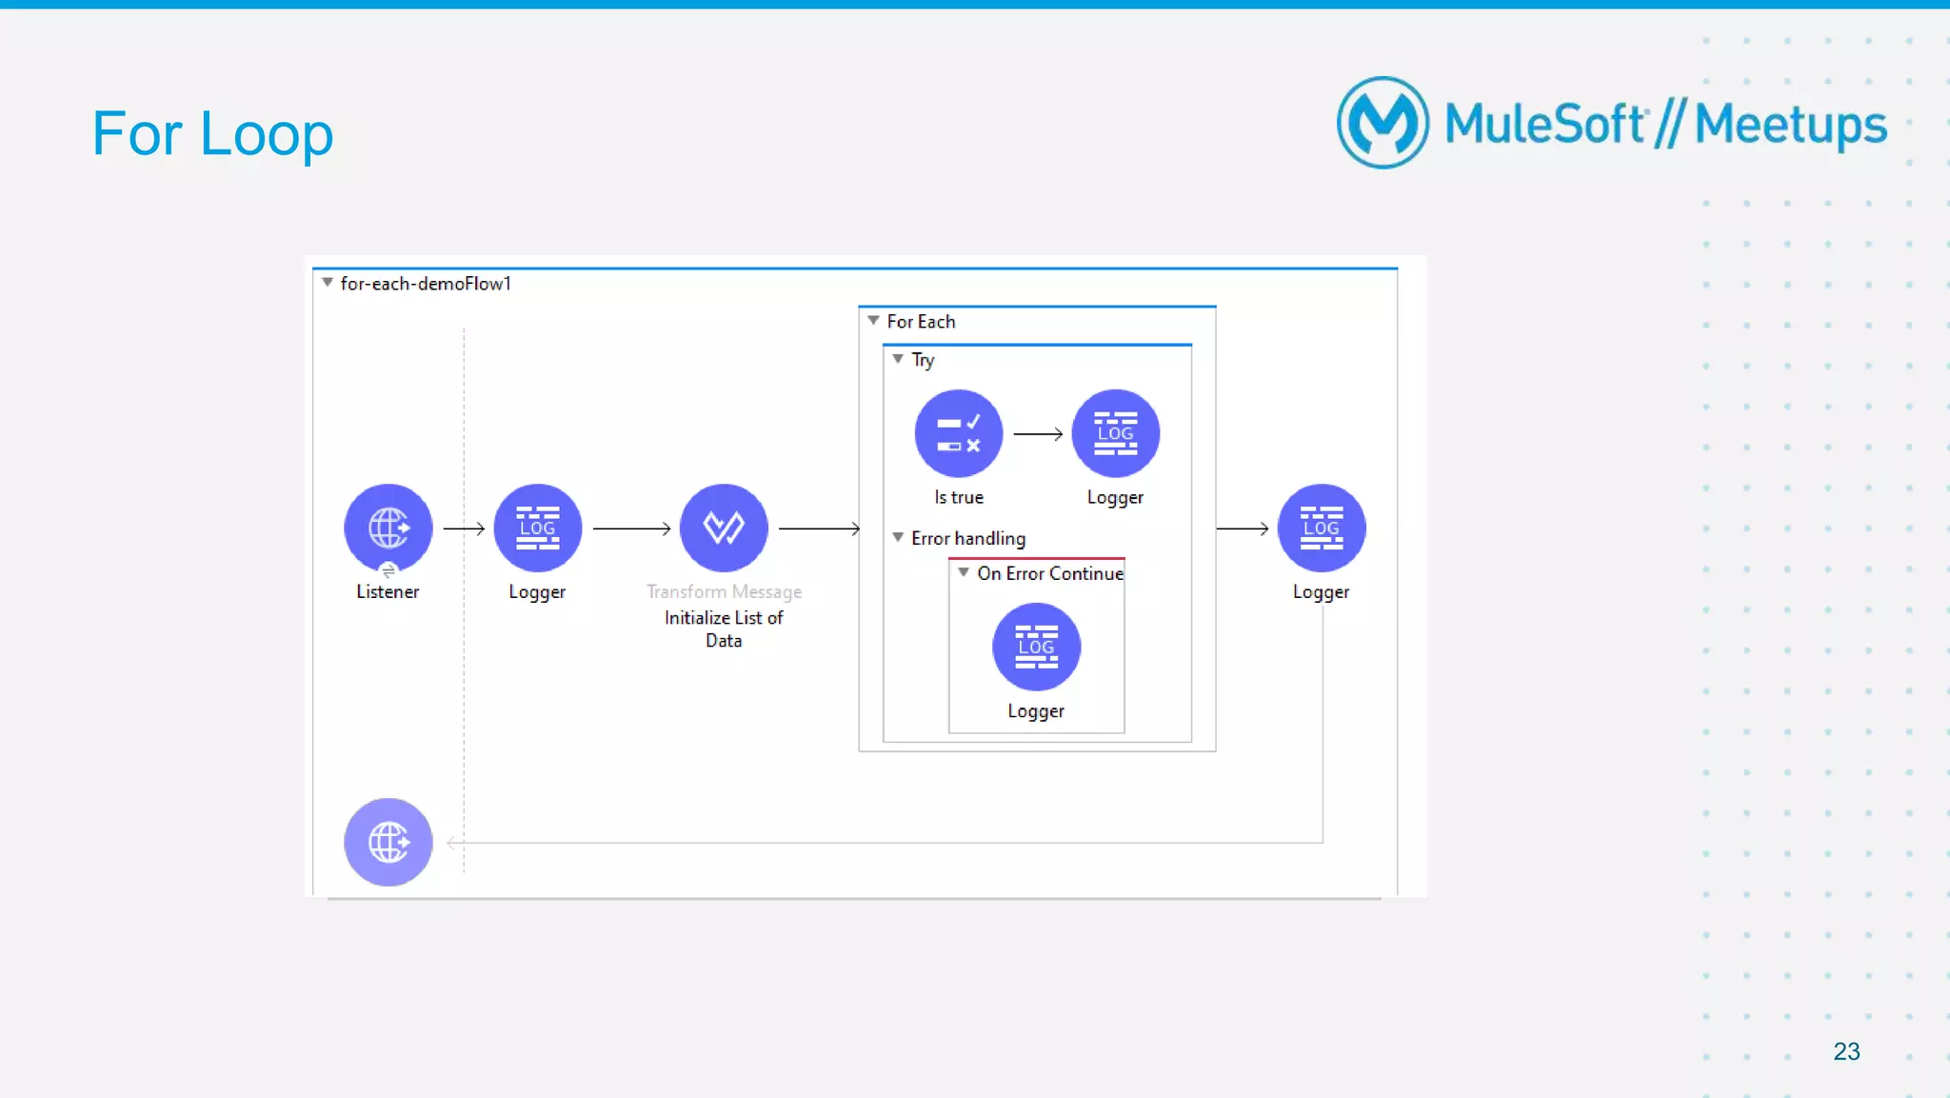1950x1098 pixels.
Task: Select the first Logger after Listener
Action: point(537,528)
